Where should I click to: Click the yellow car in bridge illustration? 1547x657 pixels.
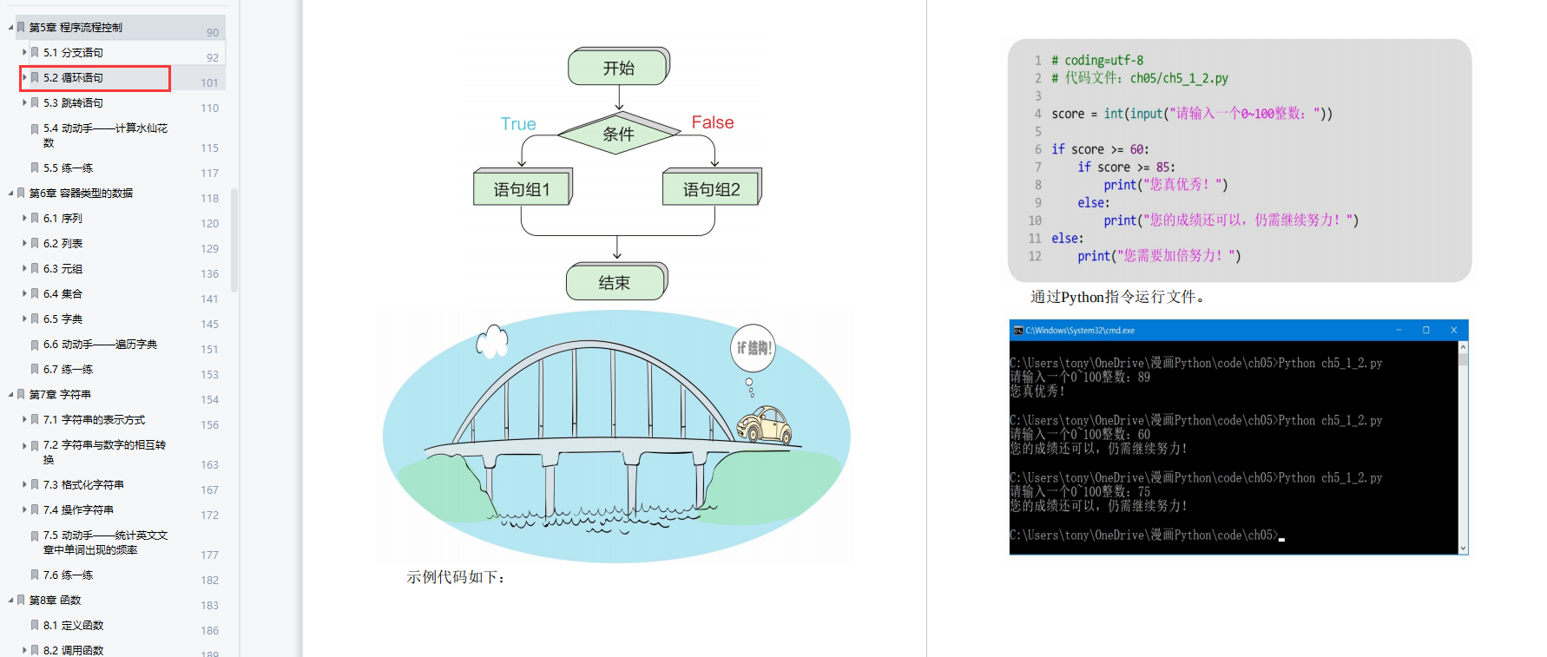[765, 425]
